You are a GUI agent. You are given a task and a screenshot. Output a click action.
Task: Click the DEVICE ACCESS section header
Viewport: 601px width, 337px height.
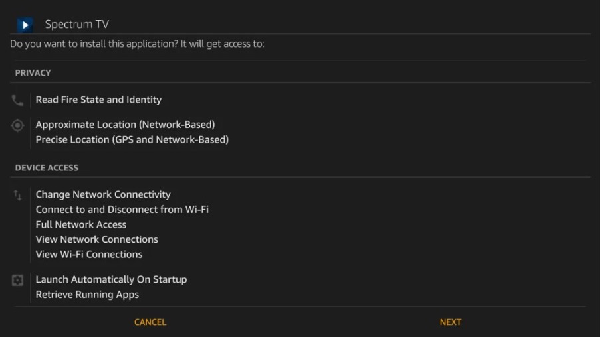click(x=47, y=168)
